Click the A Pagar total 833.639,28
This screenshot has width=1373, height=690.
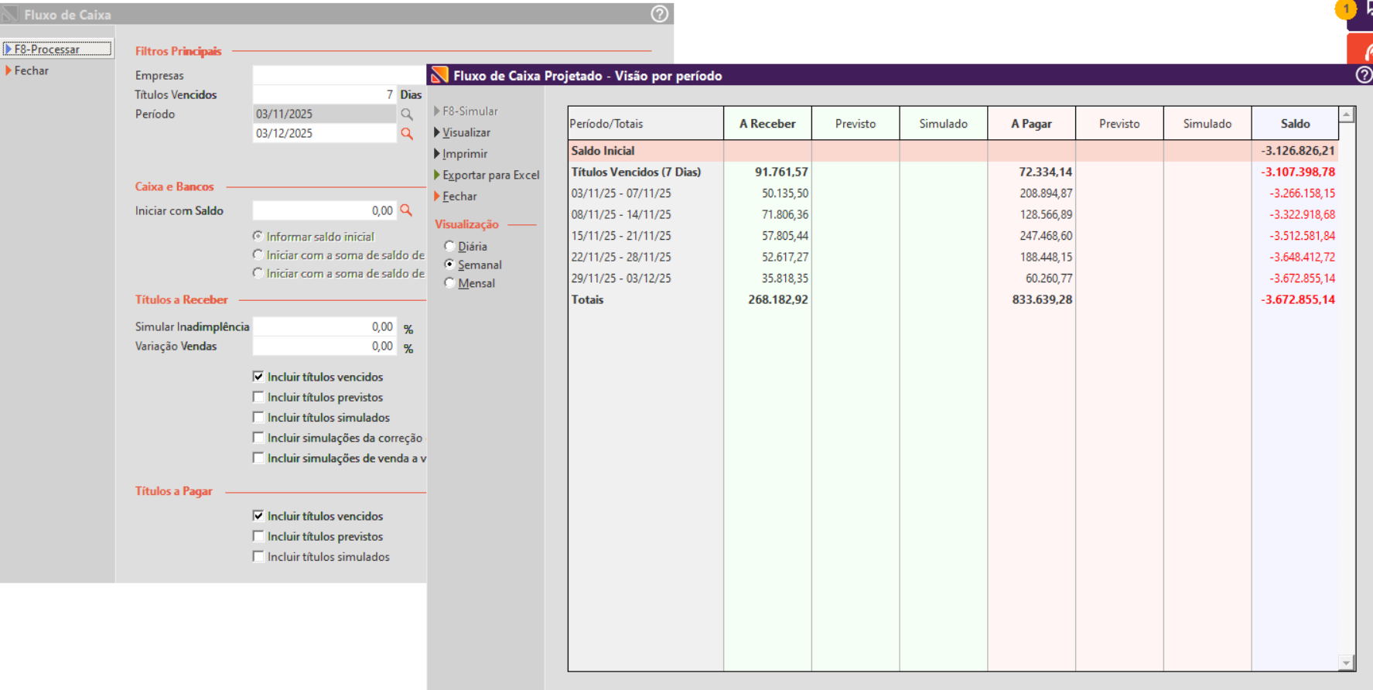coord(1042,299)
